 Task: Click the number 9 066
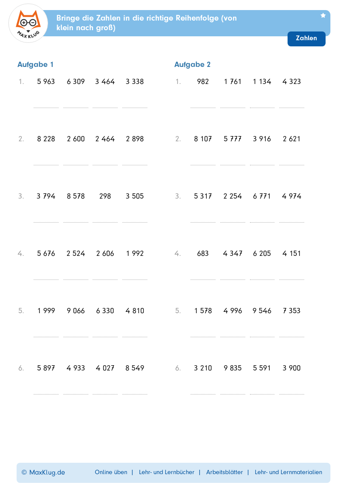[x=76, y=311]
